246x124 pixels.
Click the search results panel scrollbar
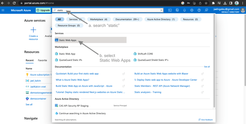(x=214, y=61)
